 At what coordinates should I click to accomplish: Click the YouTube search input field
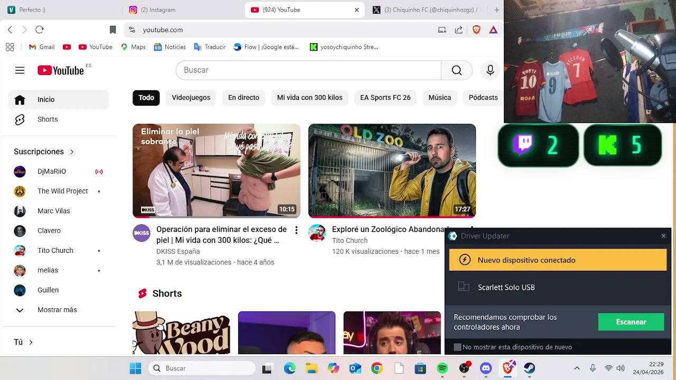[x=308, y=70]
